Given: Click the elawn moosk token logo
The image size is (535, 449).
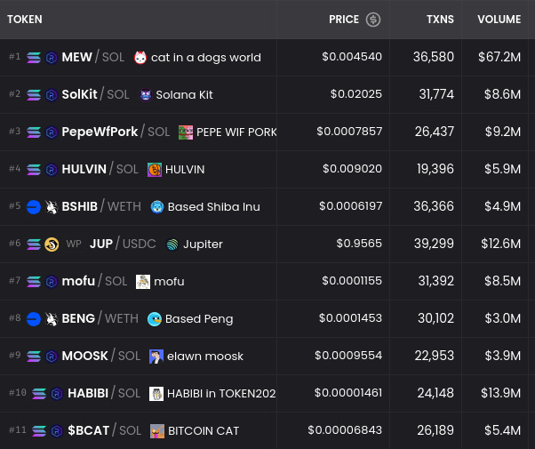Looking at the screenshot, I should pyautogui.click(x=156, y=357).
